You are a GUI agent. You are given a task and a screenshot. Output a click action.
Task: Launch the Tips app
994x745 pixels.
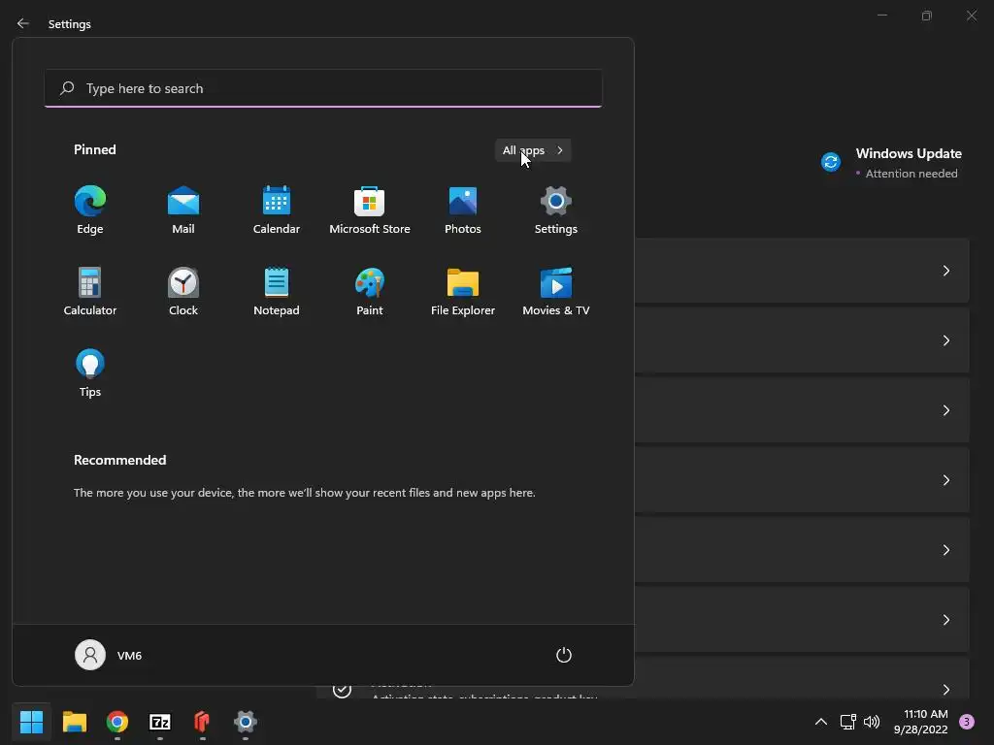point(90,373)
